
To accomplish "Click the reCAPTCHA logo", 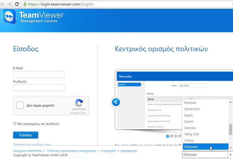I will tap(79, 103).
